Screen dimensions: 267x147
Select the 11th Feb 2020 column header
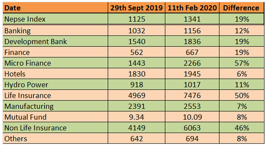point(192,8)
